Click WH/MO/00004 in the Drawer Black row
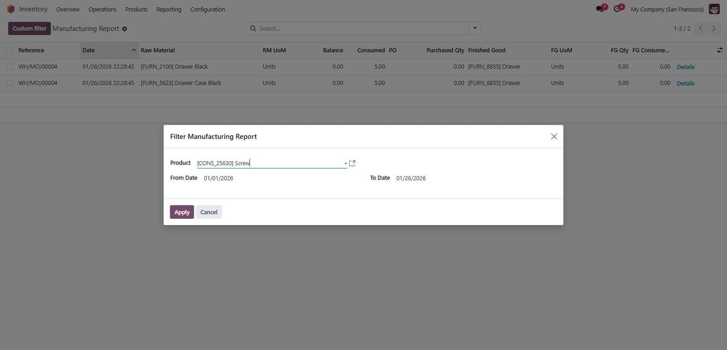The image size is (727, 350). tap(38, 67)
